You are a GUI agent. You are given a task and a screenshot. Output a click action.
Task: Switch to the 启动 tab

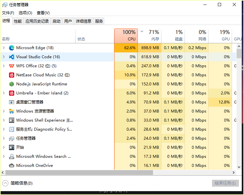[56, 21]
